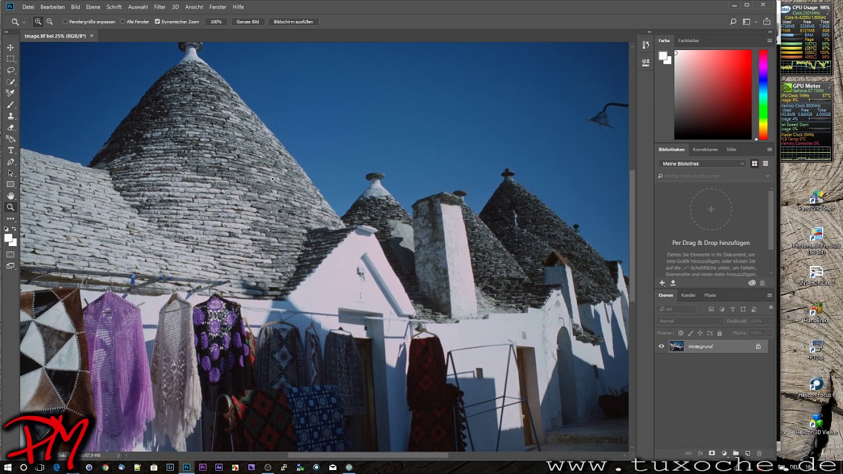Viewport: 843px width, 474px height.
Task: Add a layer mask
Action: click(x=712, y=454)
